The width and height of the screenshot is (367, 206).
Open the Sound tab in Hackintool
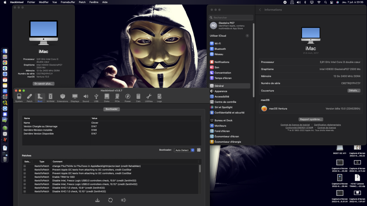click(86, 98)
